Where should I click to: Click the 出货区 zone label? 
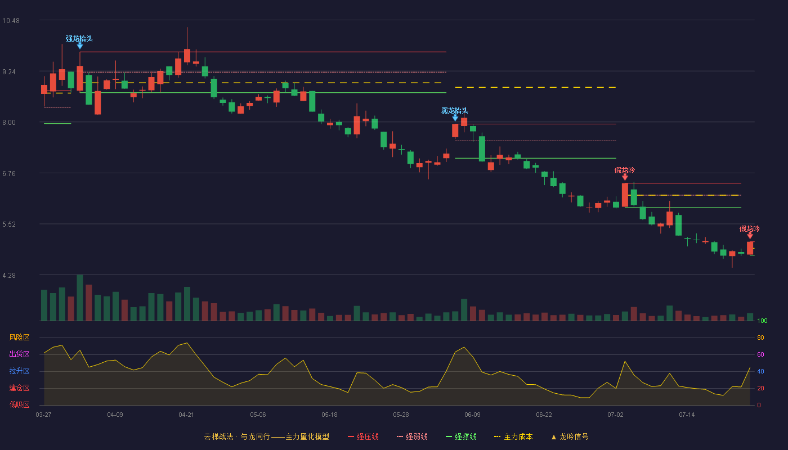point(19,354)
